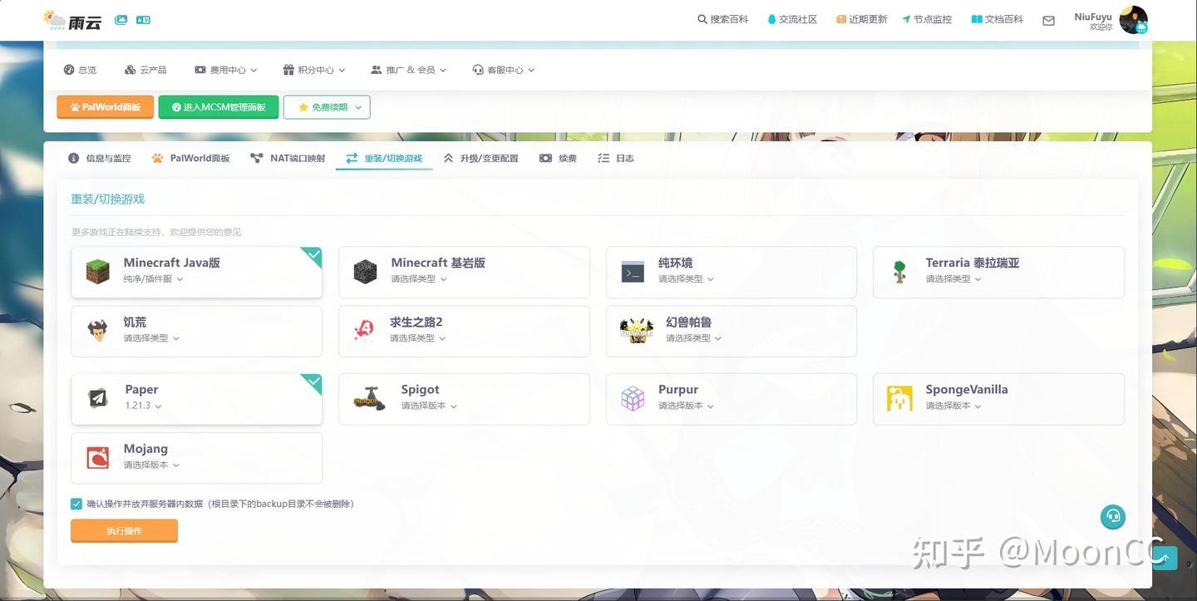Click the Mojang logo icon
The height and width of the screenshot is (601, 1197).
point(97,457)
